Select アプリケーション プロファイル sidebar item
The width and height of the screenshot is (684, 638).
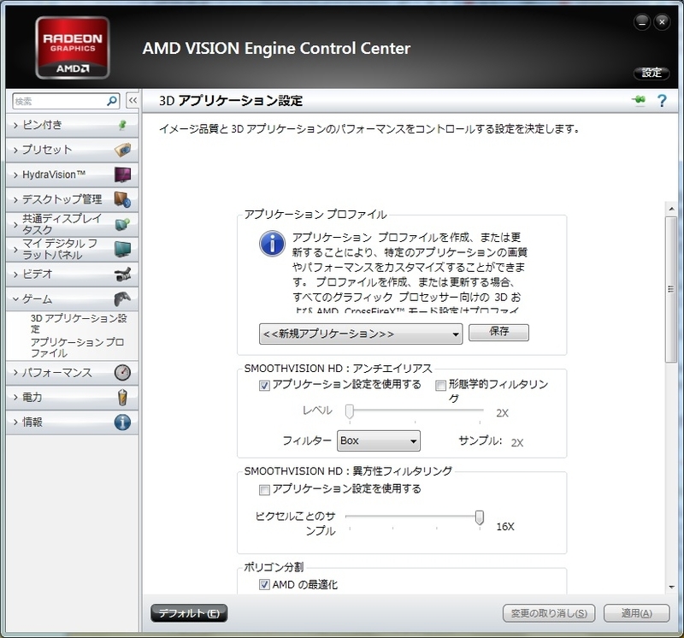pyautogui.click(x=77, y=347)
